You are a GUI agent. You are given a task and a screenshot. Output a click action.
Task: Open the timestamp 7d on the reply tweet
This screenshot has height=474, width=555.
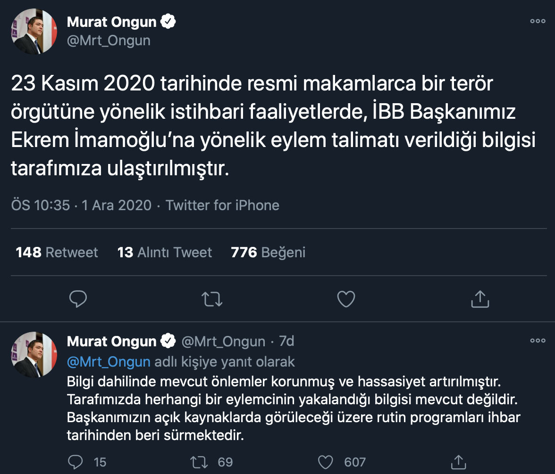point(287,341)
